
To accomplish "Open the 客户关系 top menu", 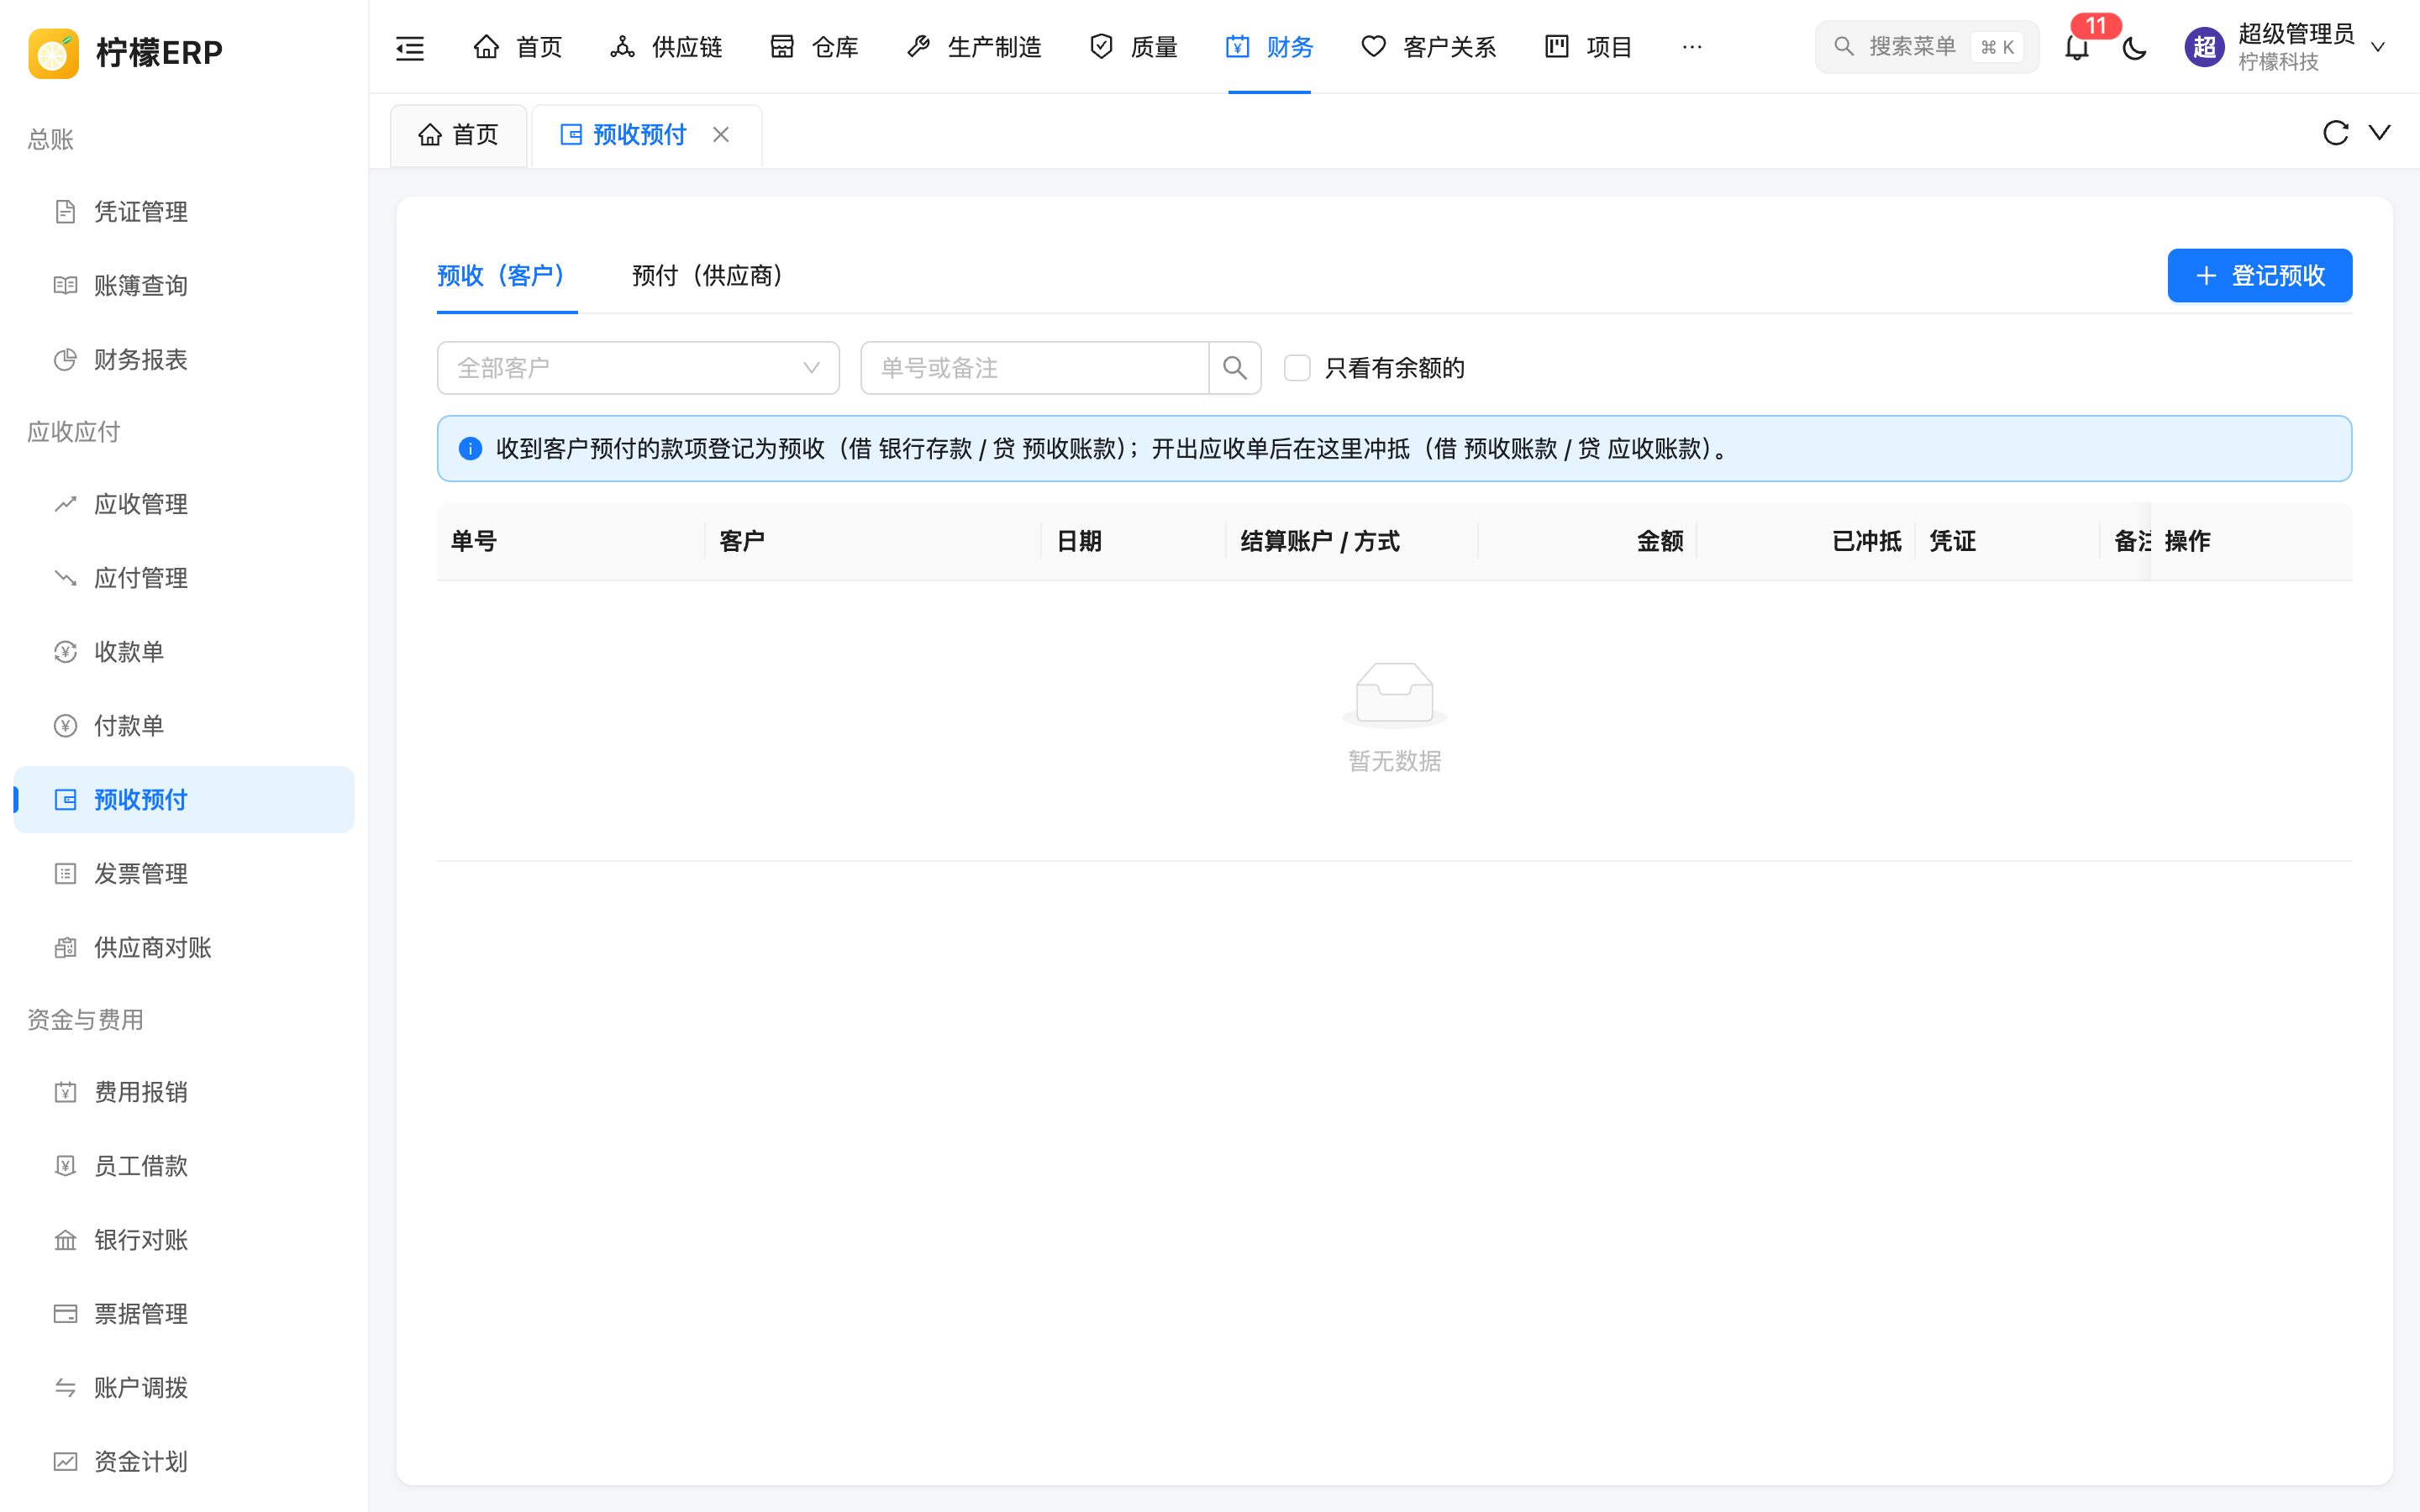I will [1429, 47].
